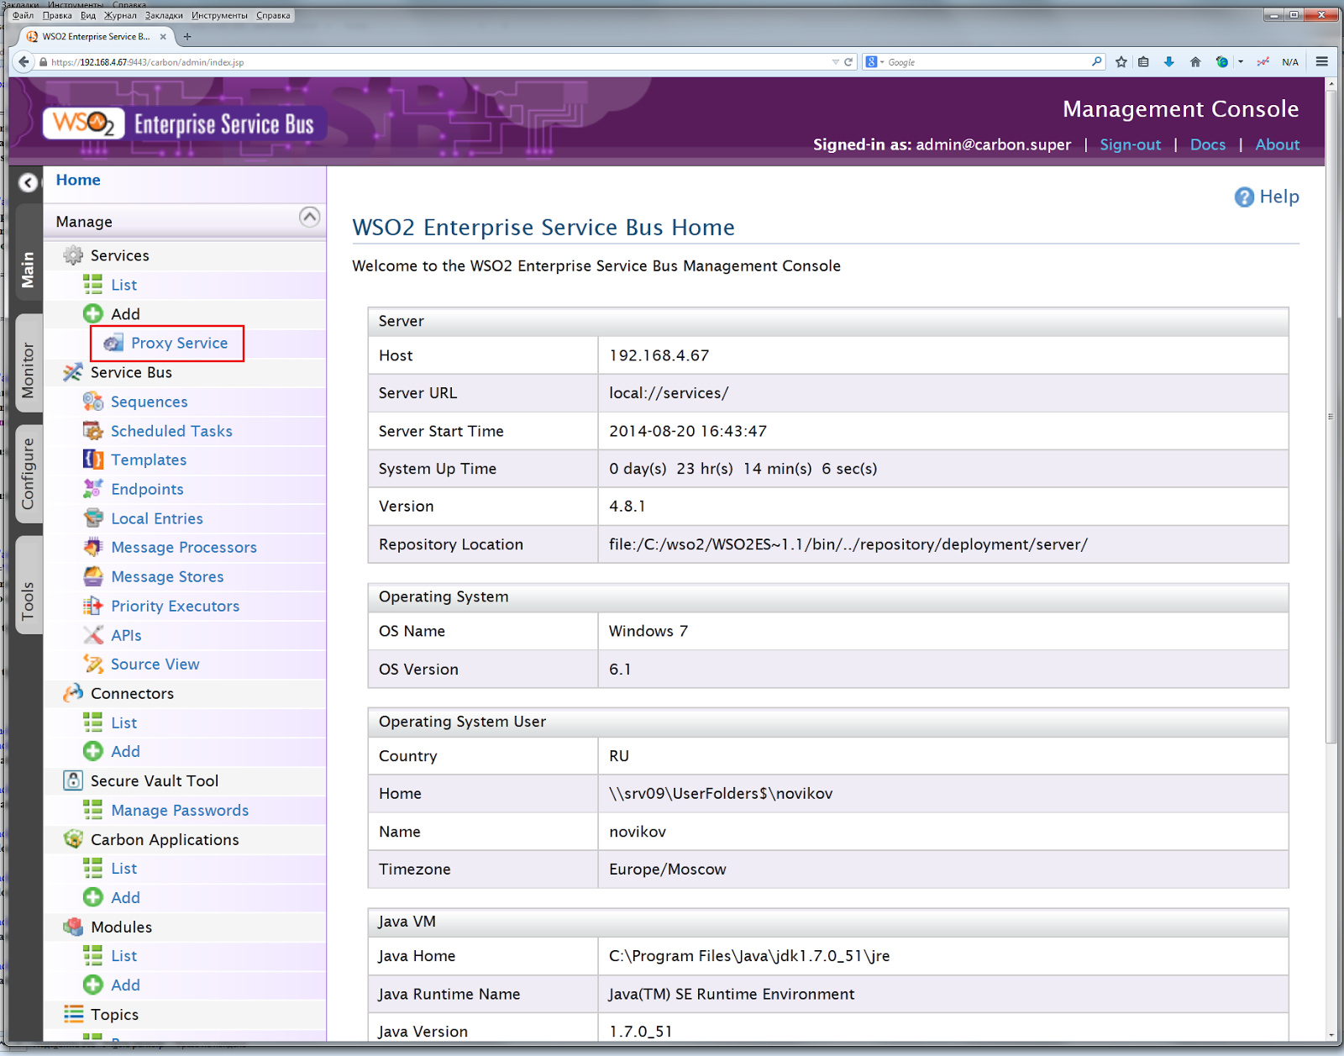Open the Инструменты browser menu
This screenshot has width=1344, height=1056.
click(219, 15)
